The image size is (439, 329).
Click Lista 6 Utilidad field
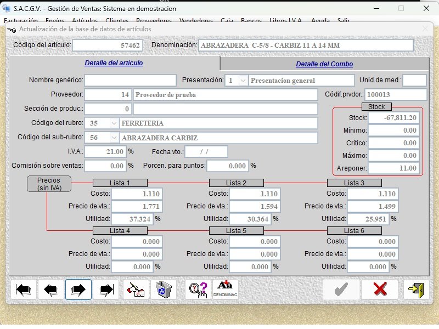pos(368,267)
